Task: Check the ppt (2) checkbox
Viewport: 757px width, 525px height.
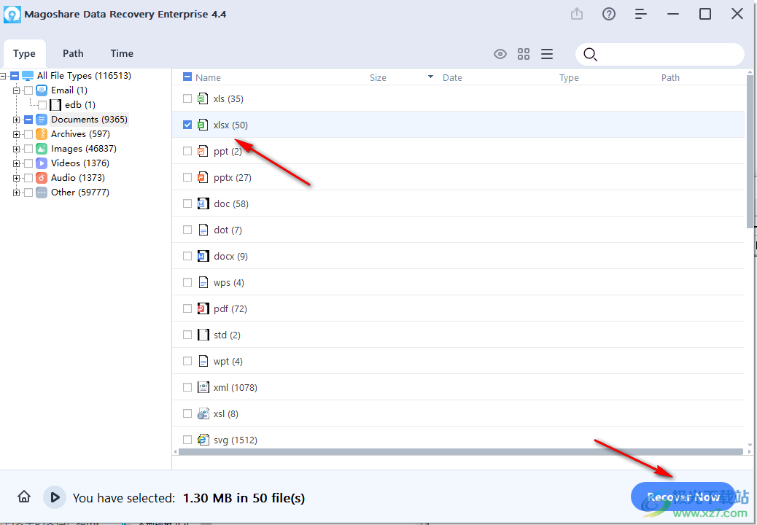Action: [187, 151]
